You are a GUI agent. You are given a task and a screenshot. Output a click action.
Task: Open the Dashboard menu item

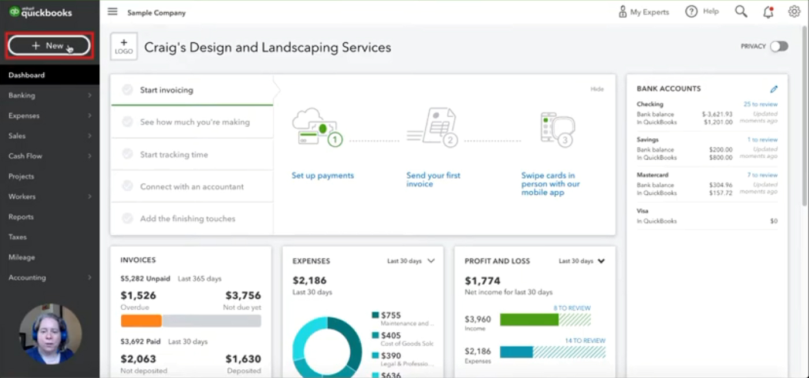pyautogui.click(x=50, y=75)
